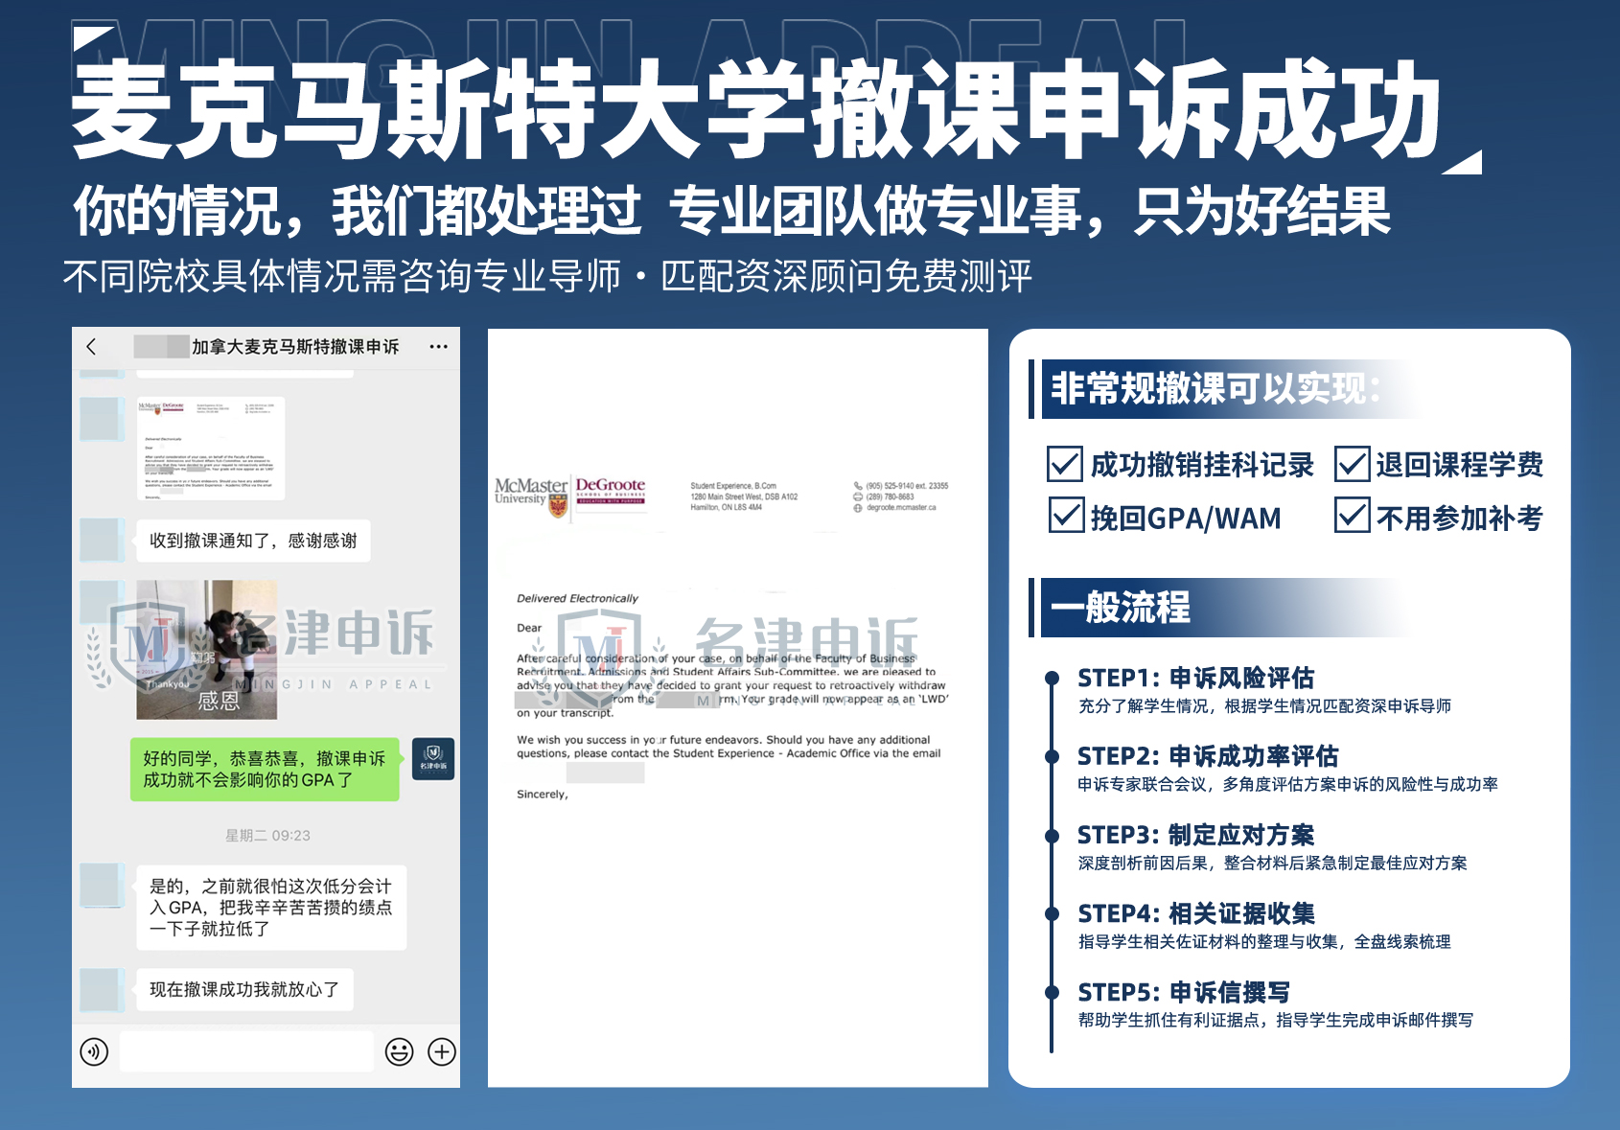1620x1130 pixels.
Task: Select STEP3: 制定应对方案 heading
Action: click(x=1195, y=835)
